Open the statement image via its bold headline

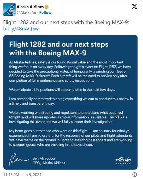coord(59,48)
